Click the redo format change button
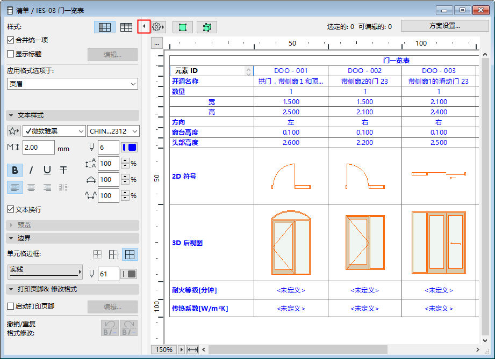The image size is (495, 359). pos(128,328)
